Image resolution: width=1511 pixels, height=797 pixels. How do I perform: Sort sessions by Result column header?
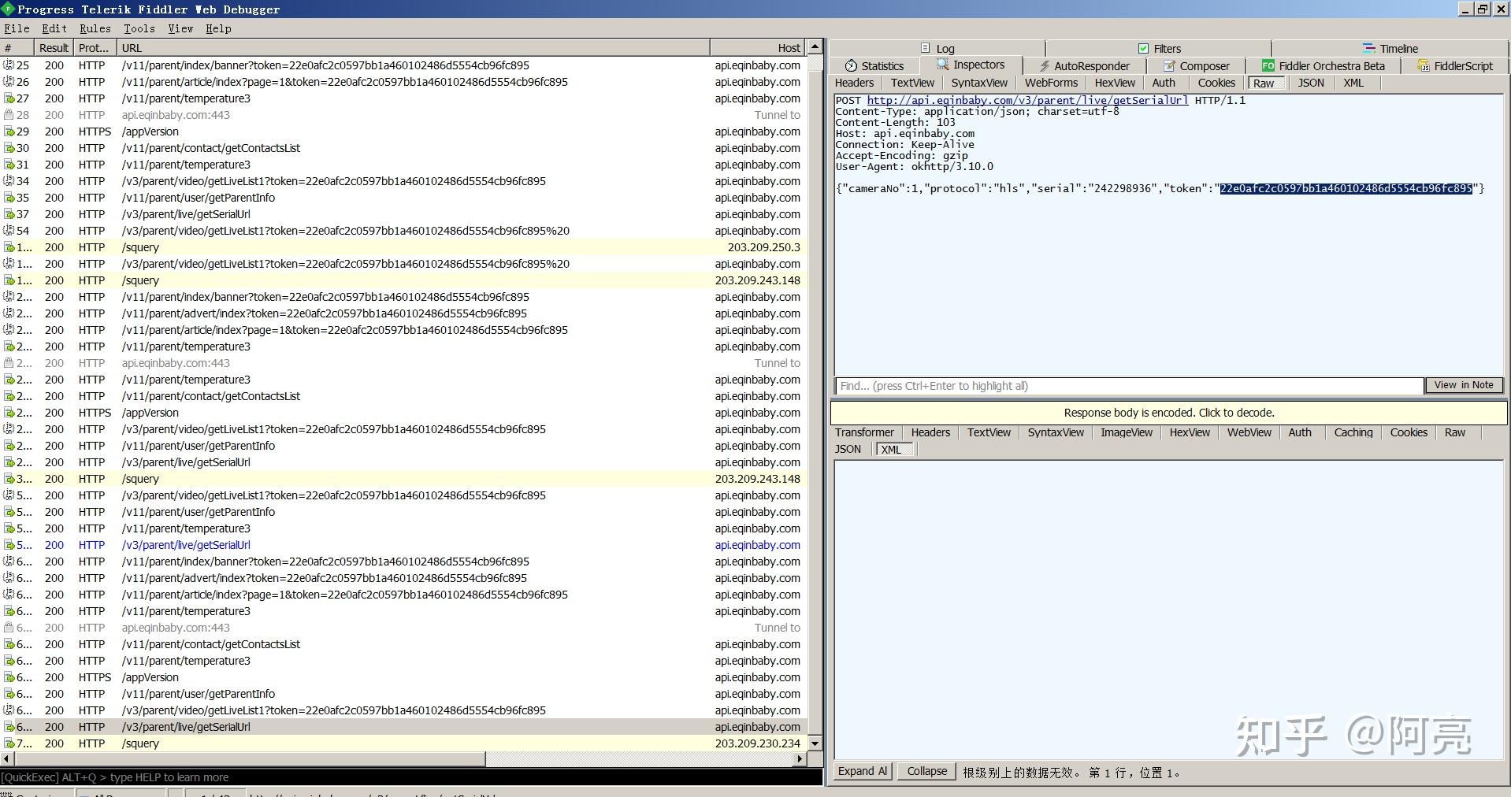[x=54, y=48]
